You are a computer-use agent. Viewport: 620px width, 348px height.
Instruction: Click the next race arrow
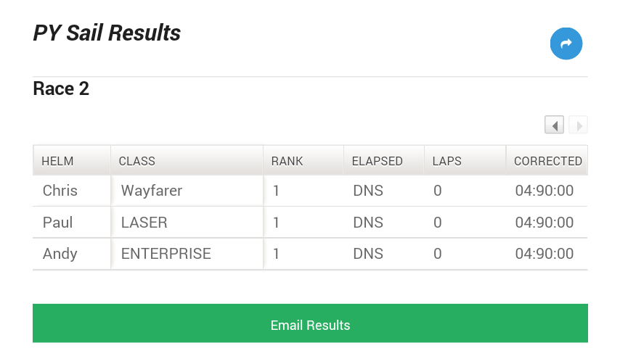pyautogui.click(x=578, y=125)
